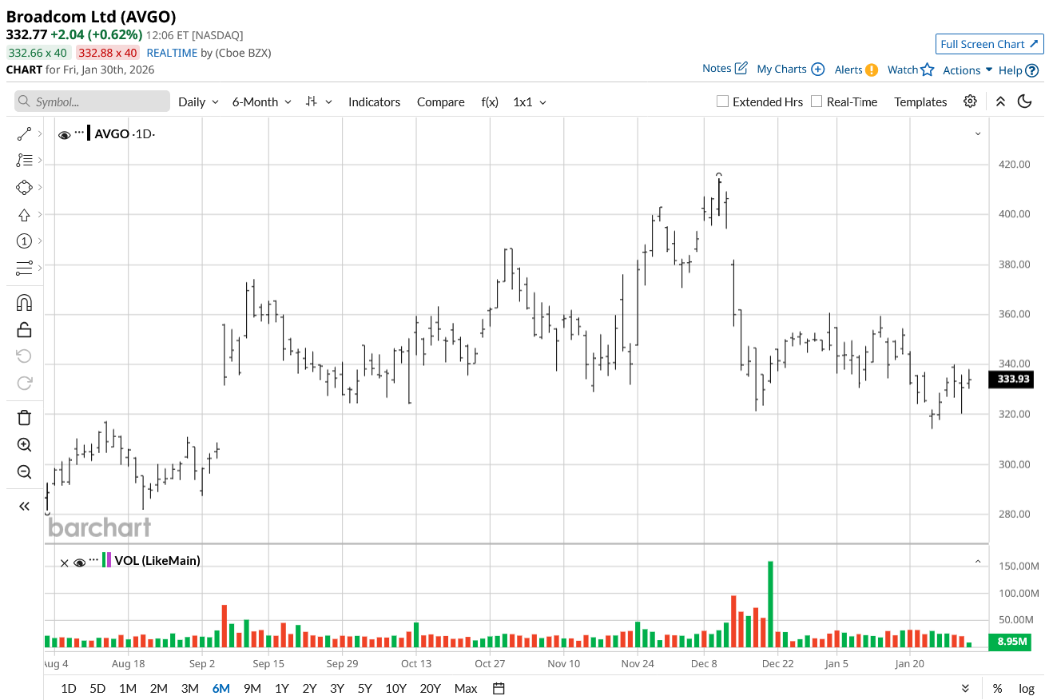Toggle visibility of the AVGO price series
Viewport: 1045px width, 700px height.
65,135
